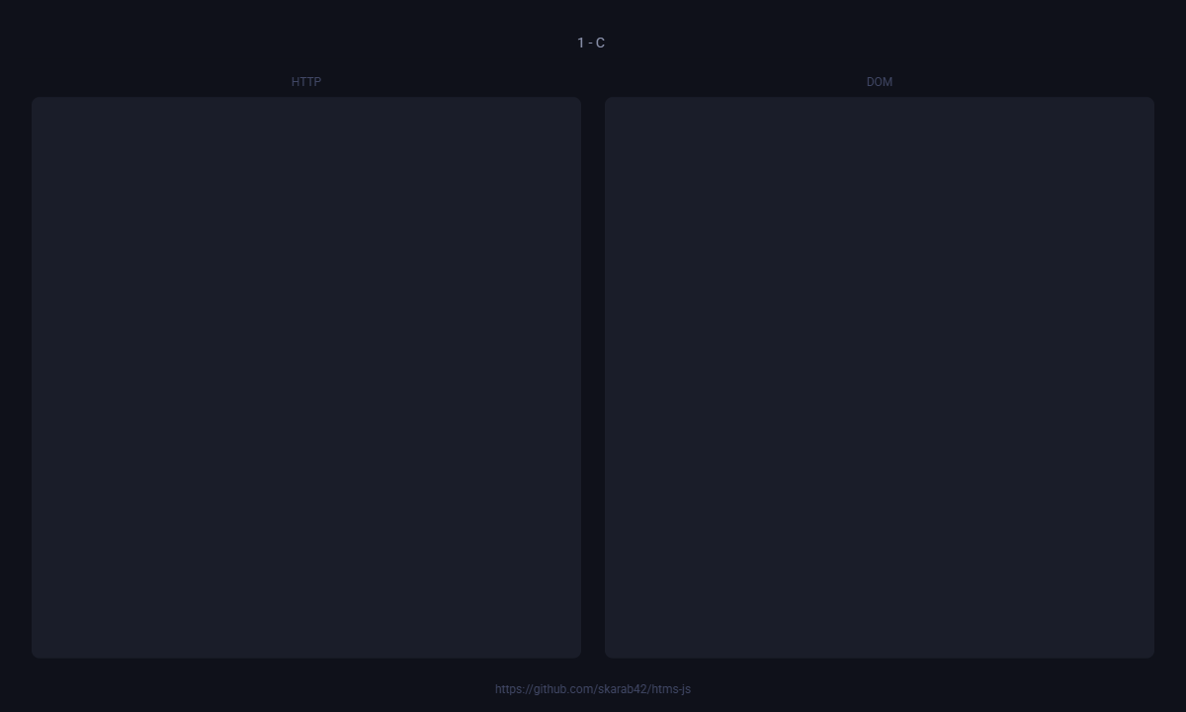Click the gap between HTTP and DOM panels

tap(593, 376)
